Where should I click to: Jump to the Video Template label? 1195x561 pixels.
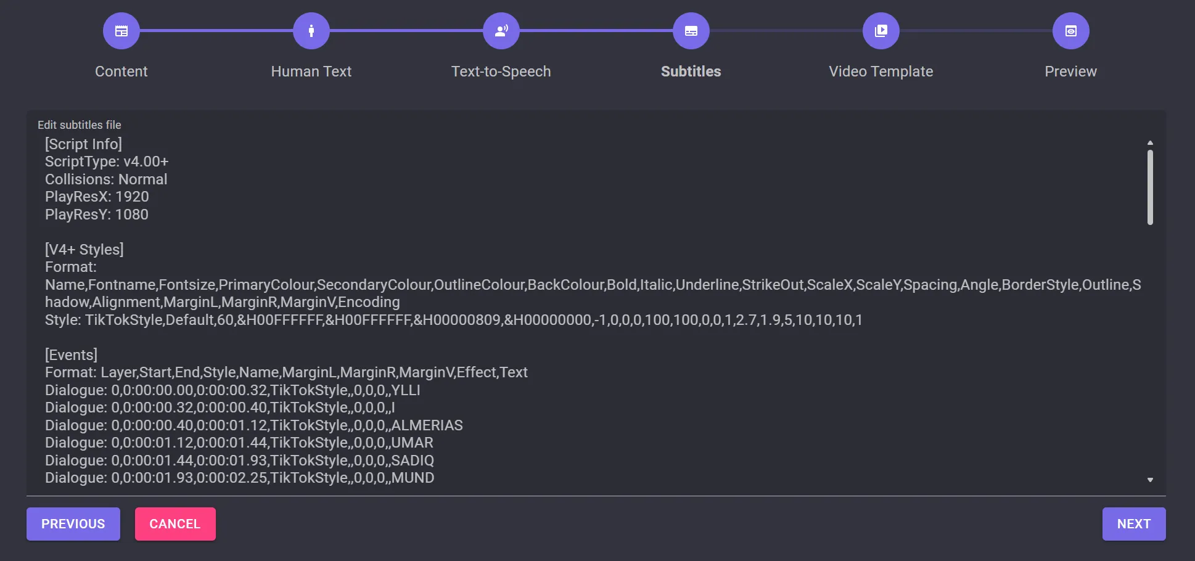pyautogui.click(x=881, y=72)
